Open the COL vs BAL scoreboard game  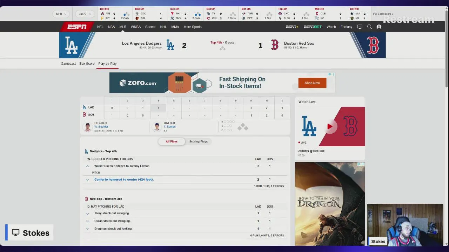click(x=150, y=14)
